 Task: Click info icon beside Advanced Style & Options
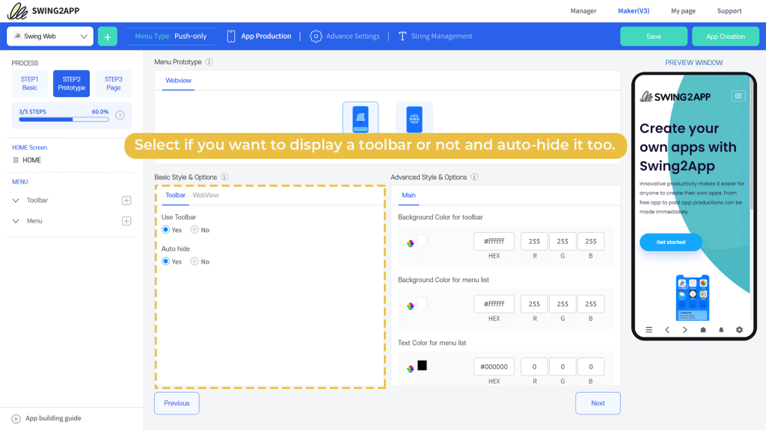click(474, 177)
